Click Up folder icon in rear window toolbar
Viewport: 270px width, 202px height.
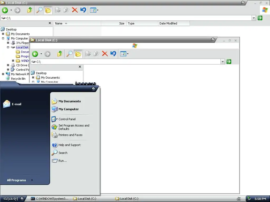tap(30, 10)
